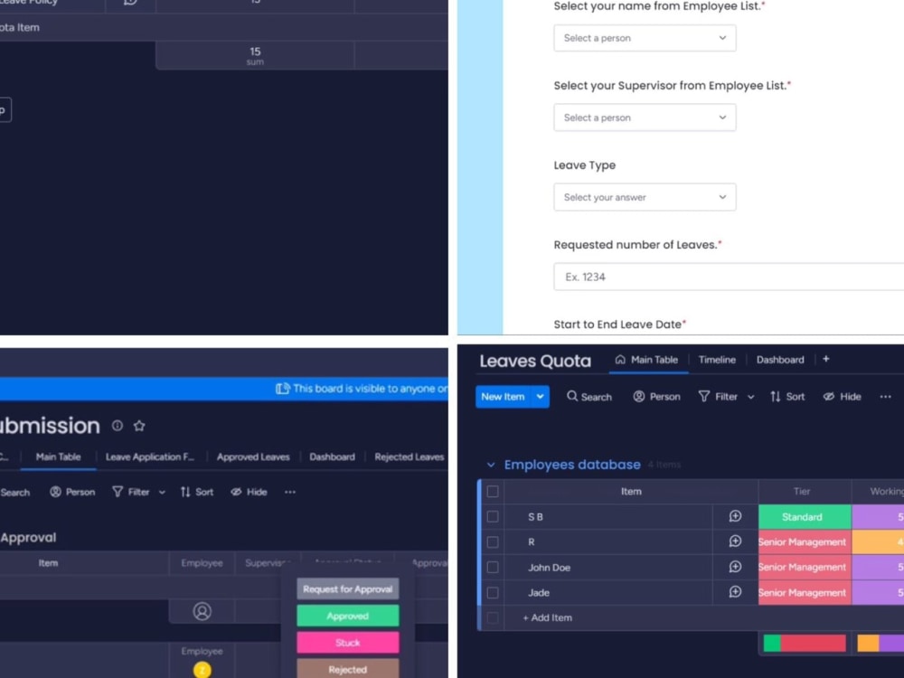This screenshot has width=904, height=678.
Task: Open conversation icon for John Doe row
Action: (735, 567)
